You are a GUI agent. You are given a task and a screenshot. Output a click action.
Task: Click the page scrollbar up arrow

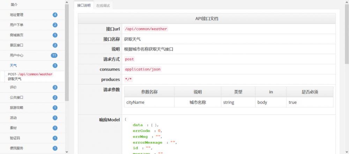pos(347,2)
